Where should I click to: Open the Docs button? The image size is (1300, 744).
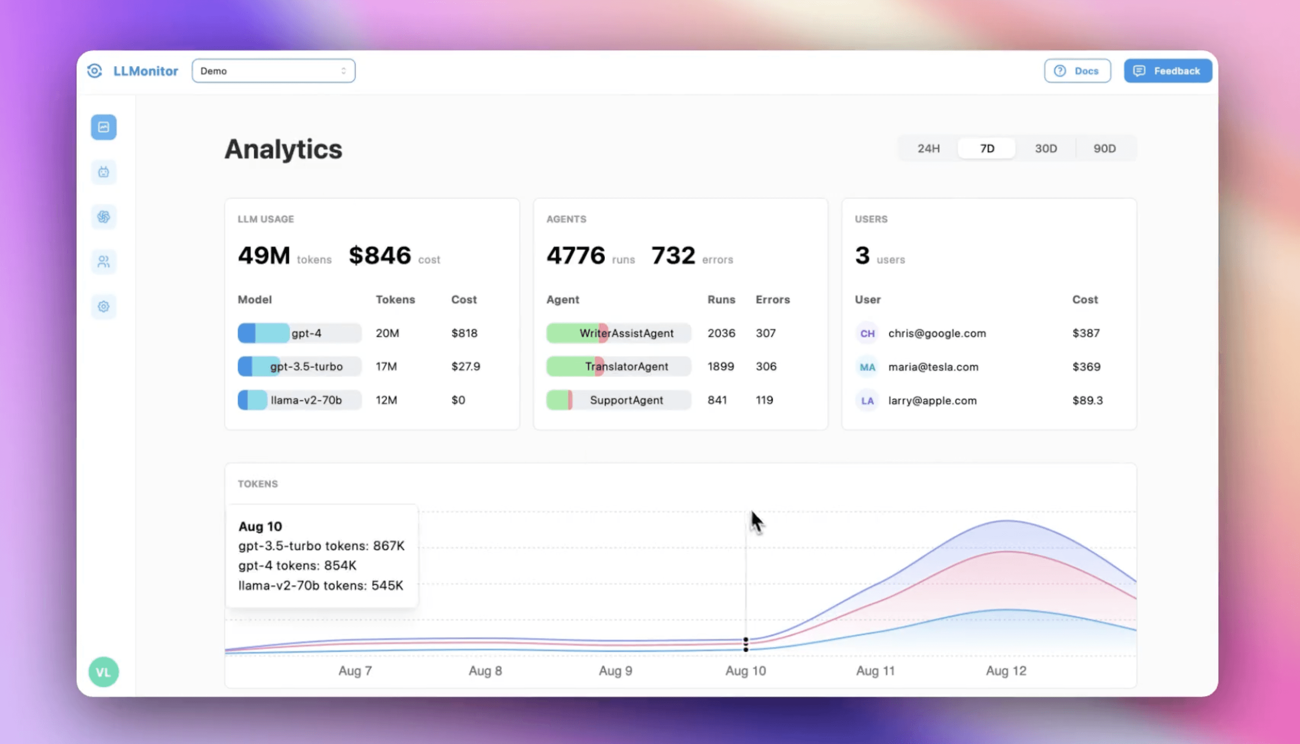click(1077, 71)
